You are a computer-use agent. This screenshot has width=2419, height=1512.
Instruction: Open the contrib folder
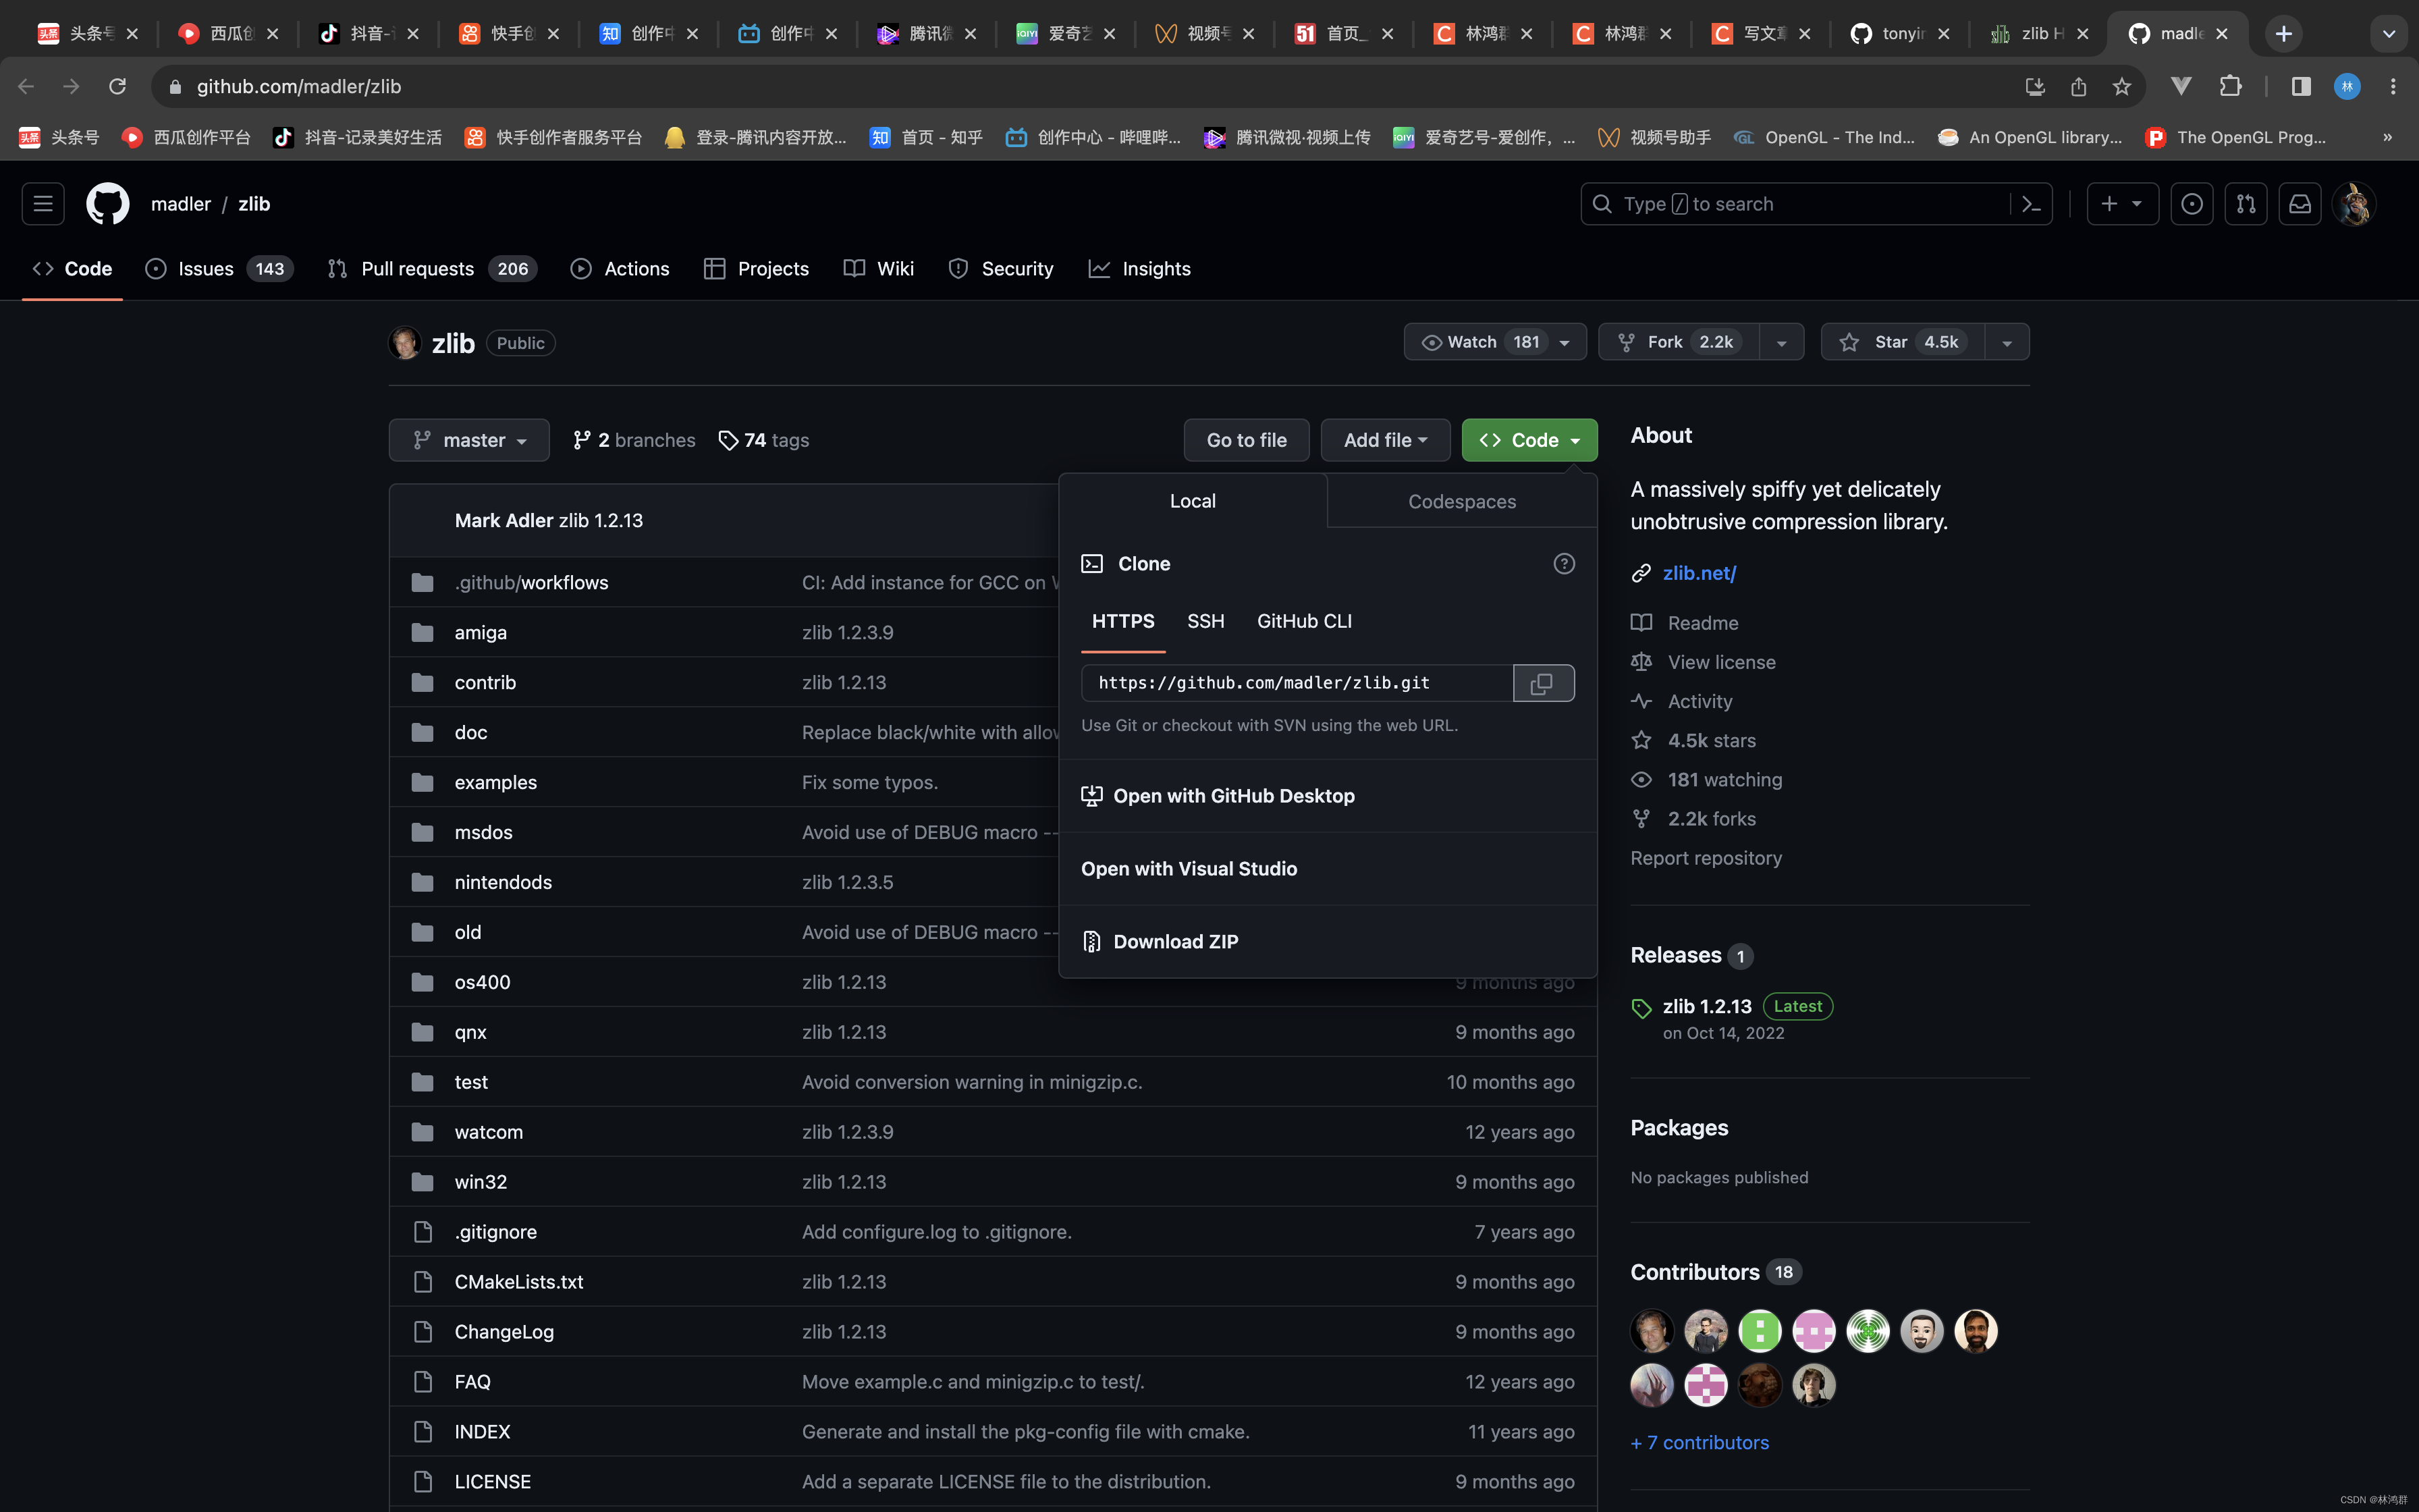pos(485,683)
